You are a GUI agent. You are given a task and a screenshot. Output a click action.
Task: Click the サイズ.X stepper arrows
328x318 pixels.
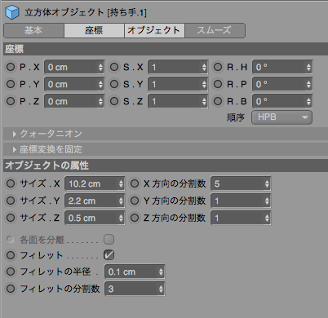(x=121, y=183)
